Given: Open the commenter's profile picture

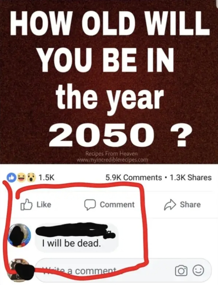Looking at the screenshot, I should (x=19, y=235).
